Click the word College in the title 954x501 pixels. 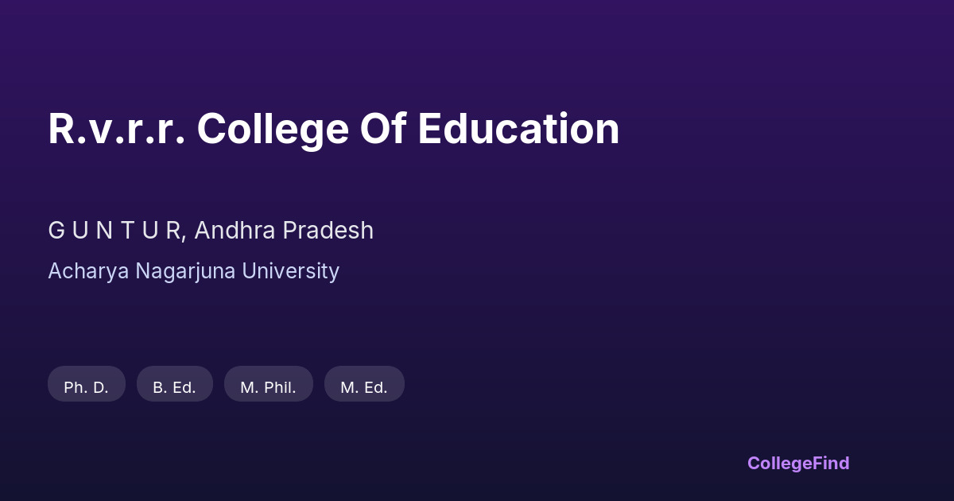(273, 129)
